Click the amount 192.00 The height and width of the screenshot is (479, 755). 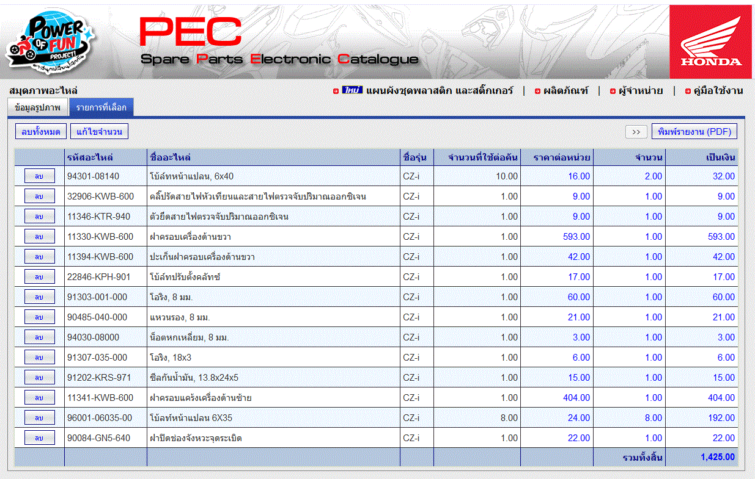721,418
